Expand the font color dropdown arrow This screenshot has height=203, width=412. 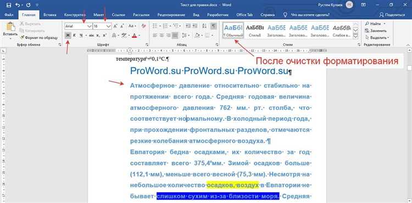click(140, 35)
